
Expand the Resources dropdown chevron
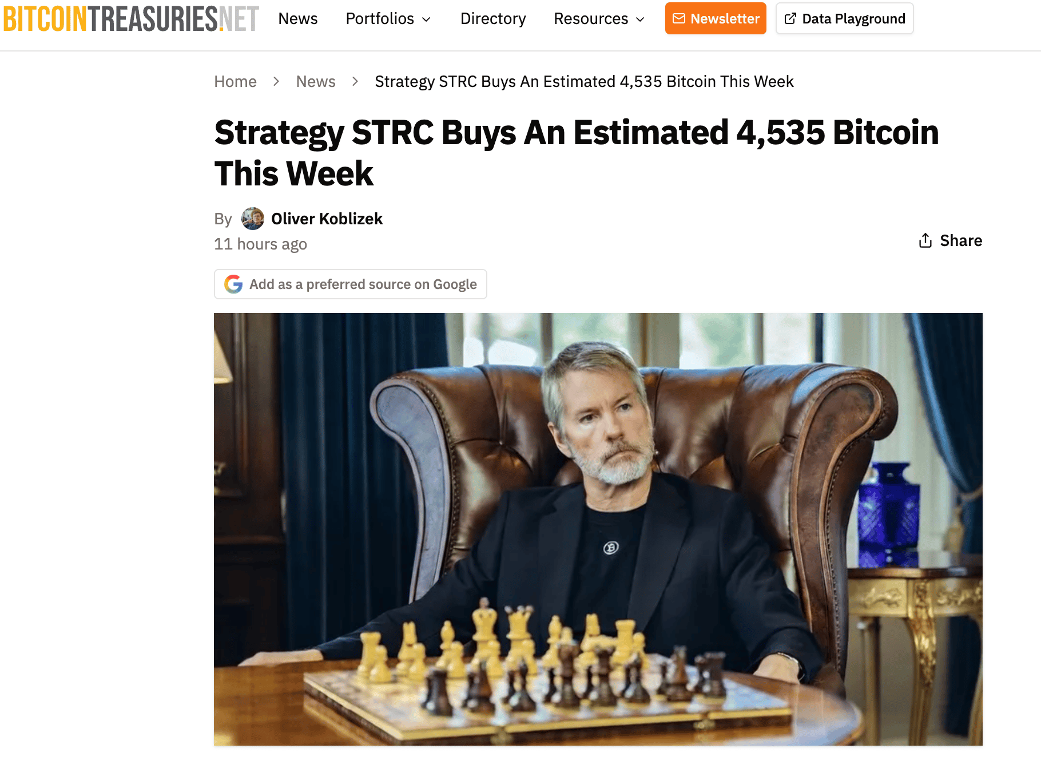coord(640,19)
